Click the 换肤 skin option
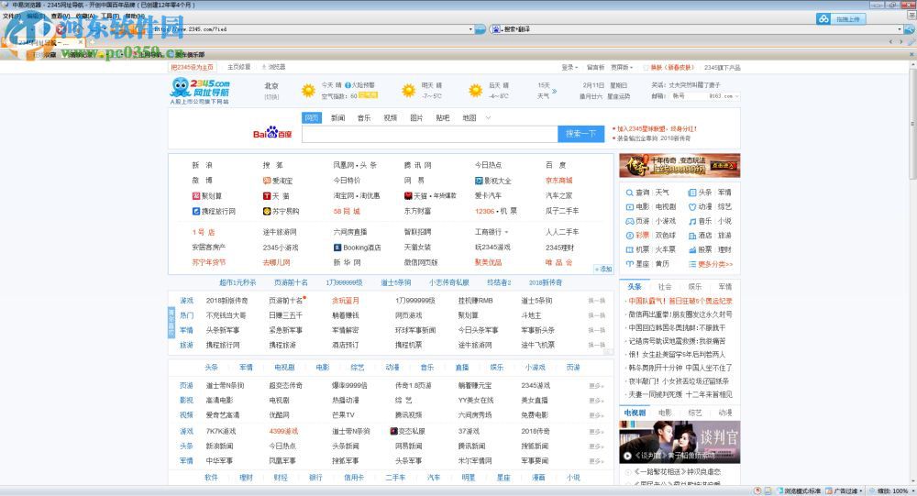The width and height of the screenshot is (917, 496). (668, 67)
